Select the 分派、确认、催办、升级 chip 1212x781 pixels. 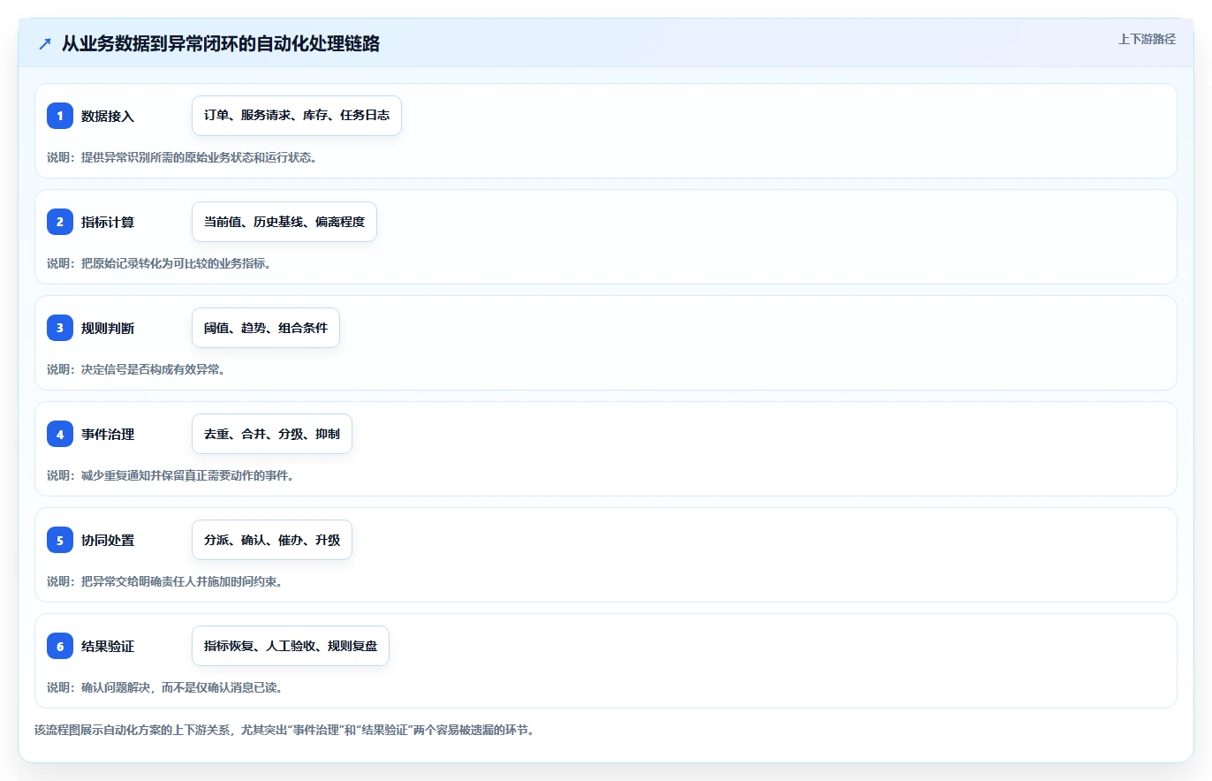tap(272, 540)
